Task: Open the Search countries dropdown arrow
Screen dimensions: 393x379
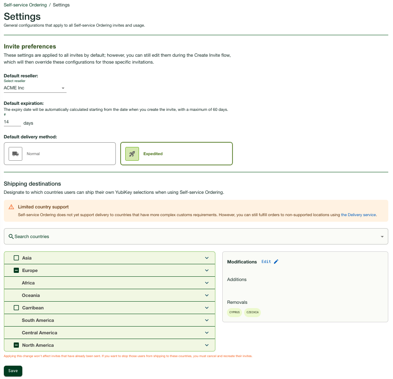Action: [382, 237]
